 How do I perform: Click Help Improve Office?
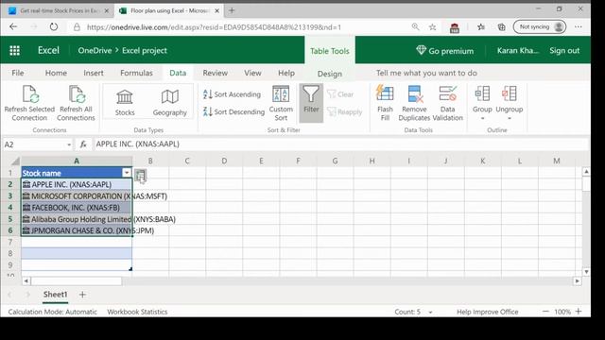[488, 312]
